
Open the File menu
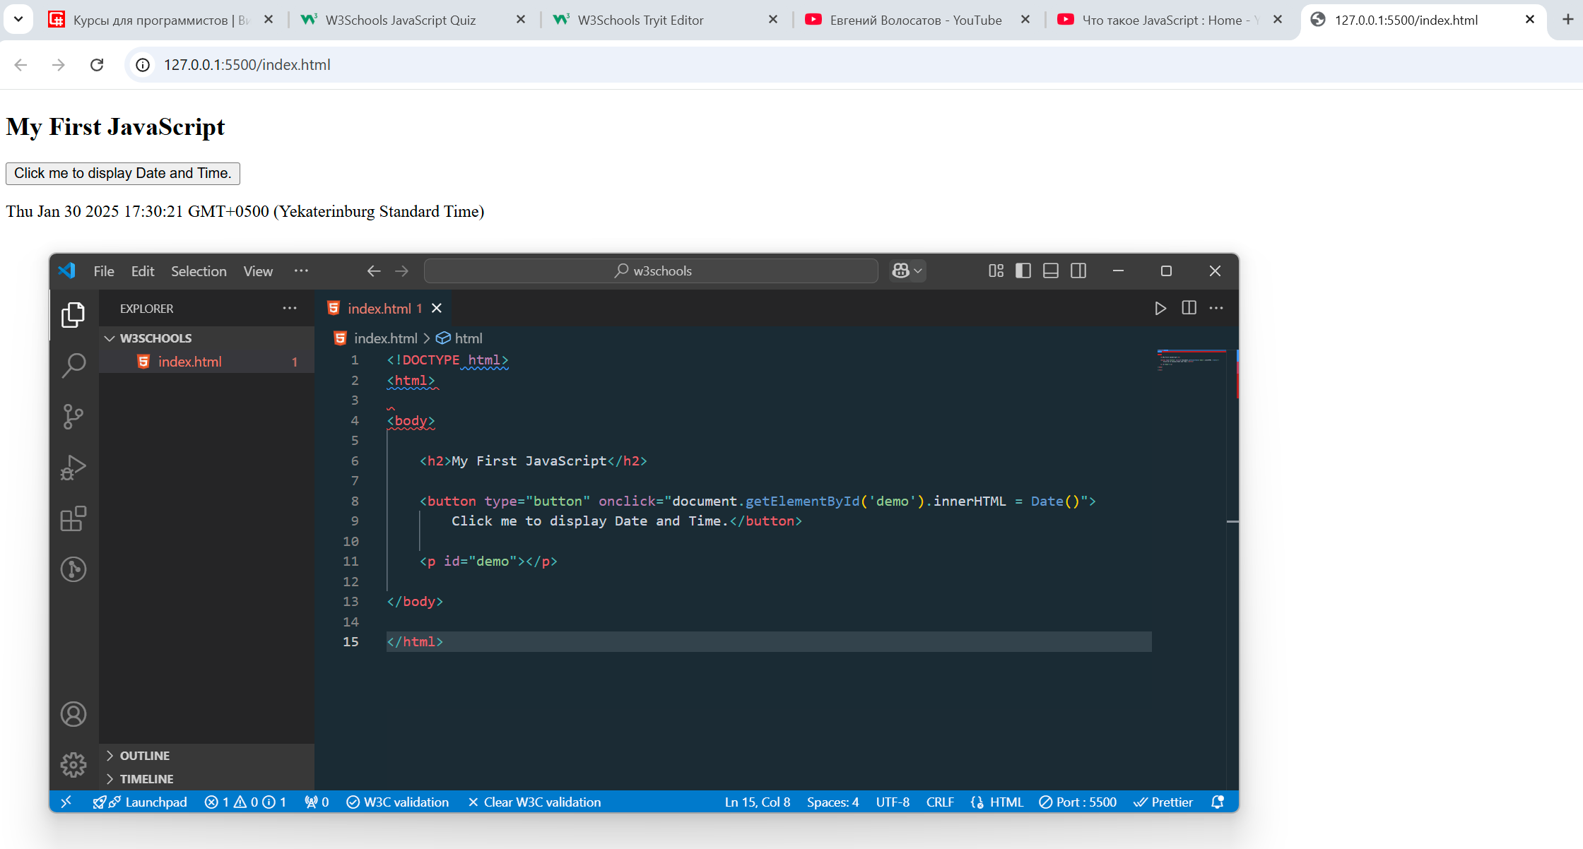click(x=104, y=271)
